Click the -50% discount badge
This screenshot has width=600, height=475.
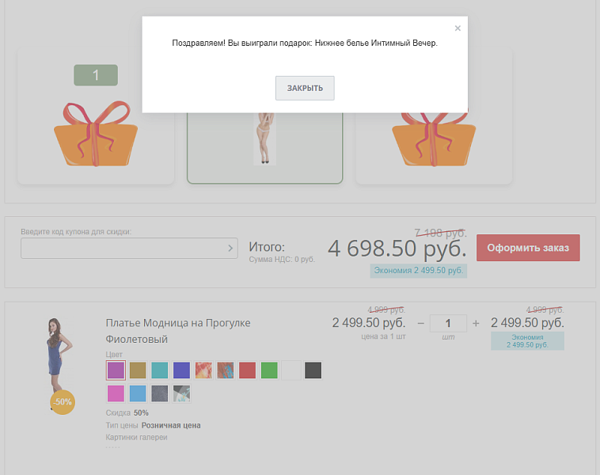[63, 402]
